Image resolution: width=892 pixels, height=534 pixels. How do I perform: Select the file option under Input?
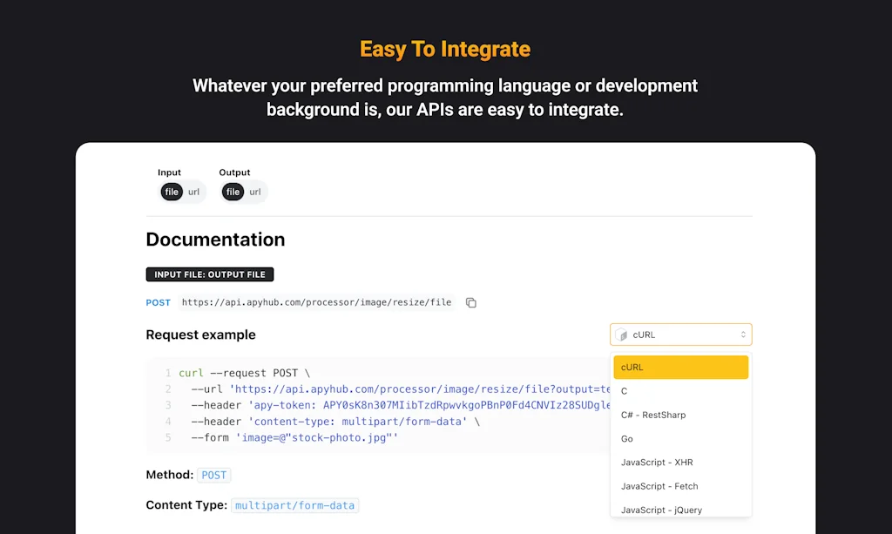coord(171,192)
